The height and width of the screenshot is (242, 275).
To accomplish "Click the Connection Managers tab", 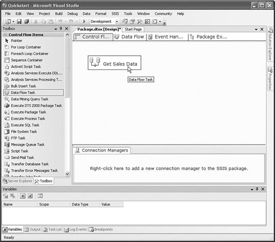I will pyautogui.click(x=102, y=150).
